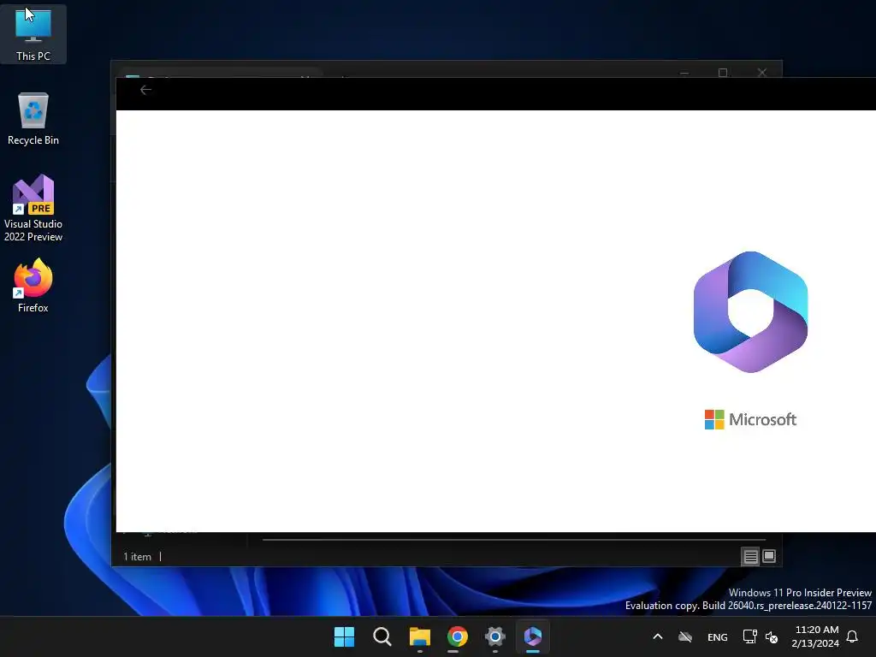Go back using the arrow in Microsoft 365 window
Viewport: 876px width, 657px height.
click(145, 90)
